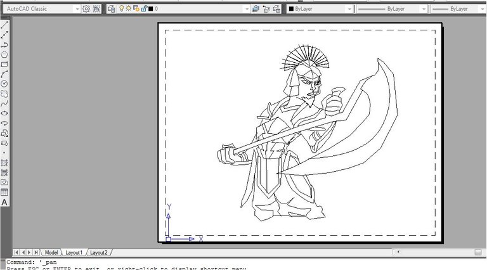
Task: Switch to the Model tab
Action: (x=51, y=253)
